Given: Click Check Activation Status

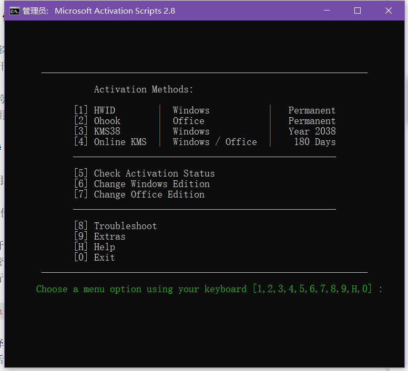Looking at the screenshot, I should (154, 173).
